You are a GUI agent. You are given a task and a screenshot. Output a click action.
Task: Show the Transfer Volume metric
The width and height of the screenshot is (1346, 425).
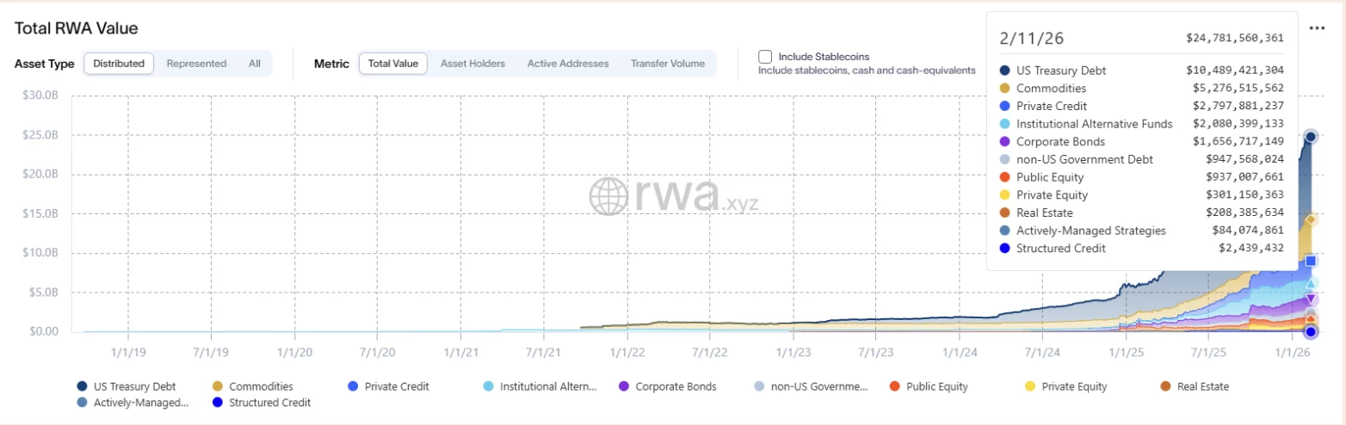667,63
